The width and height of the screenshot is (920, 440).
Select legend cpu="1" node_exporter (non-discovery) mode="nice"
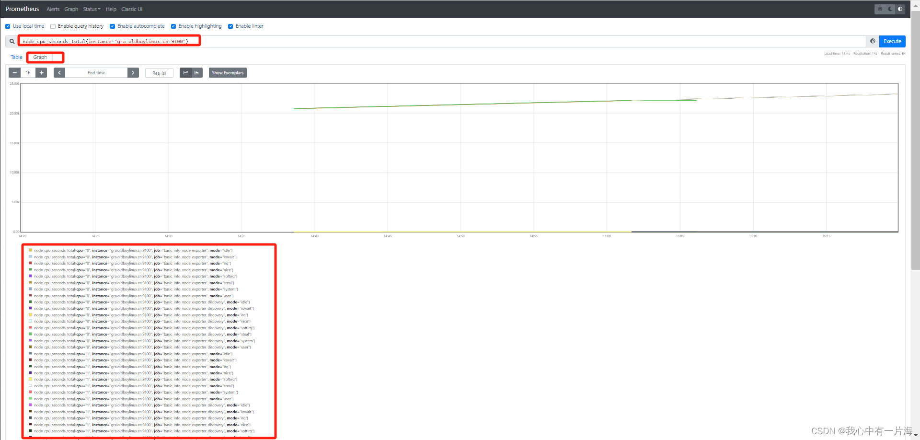point(131,373)
